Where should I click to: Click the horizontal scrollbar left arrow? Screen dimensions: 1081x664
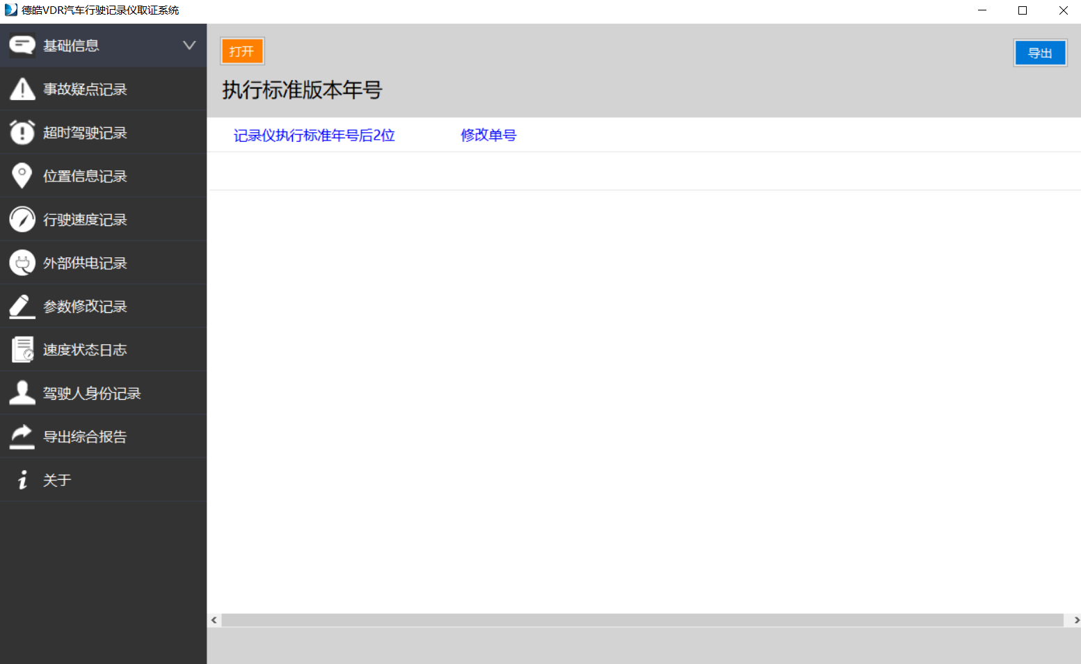(x=214, y=620)
